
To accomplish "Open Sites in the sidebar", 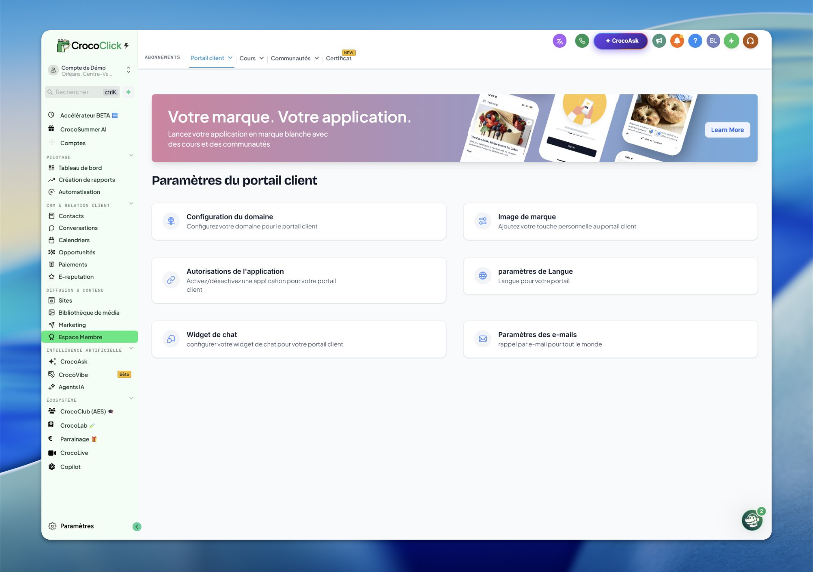I will pyautogui.click(x=65, y=300).
